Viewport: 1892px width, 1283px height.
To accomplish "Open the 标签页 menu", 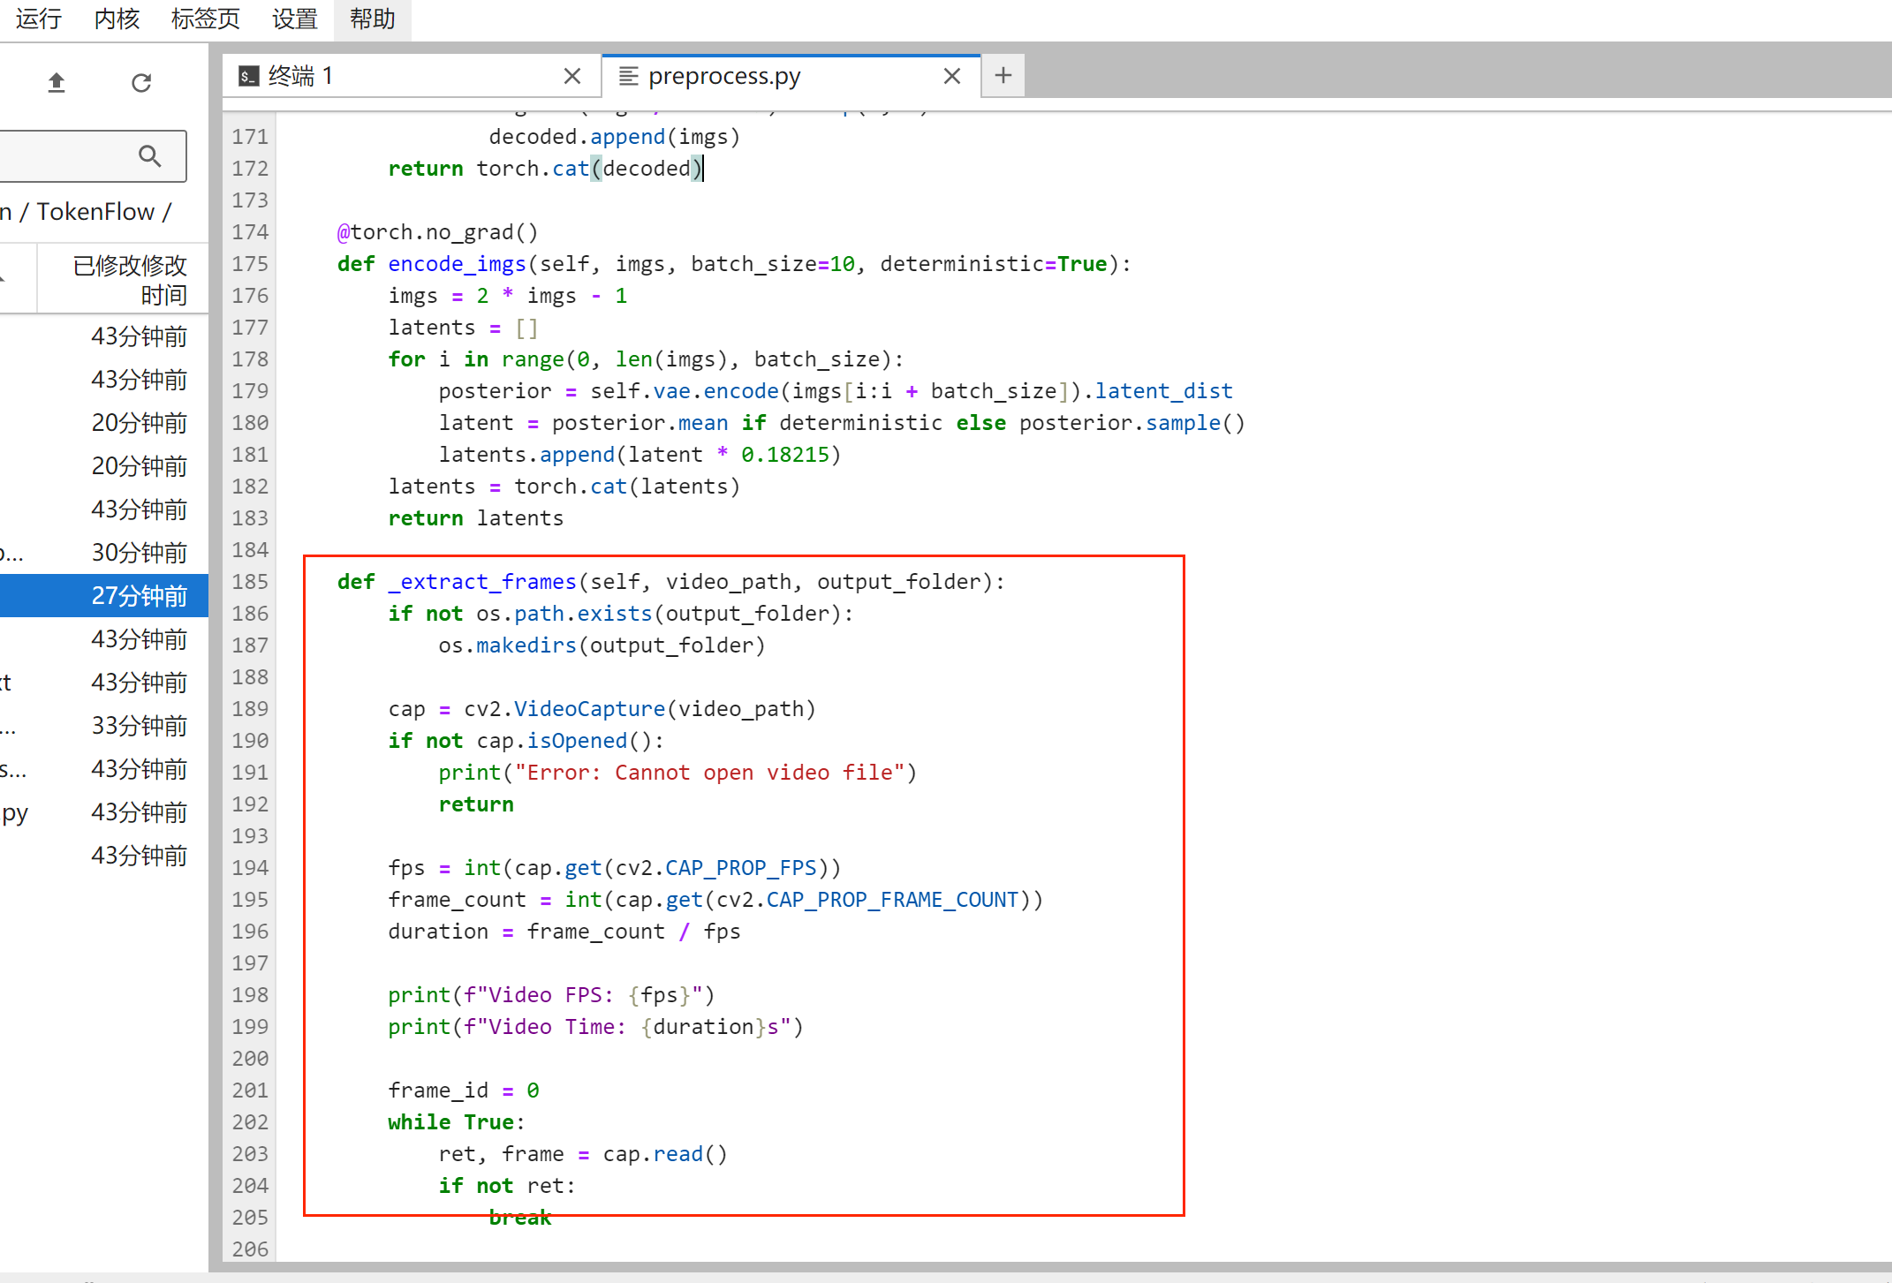I will point(205,19).
